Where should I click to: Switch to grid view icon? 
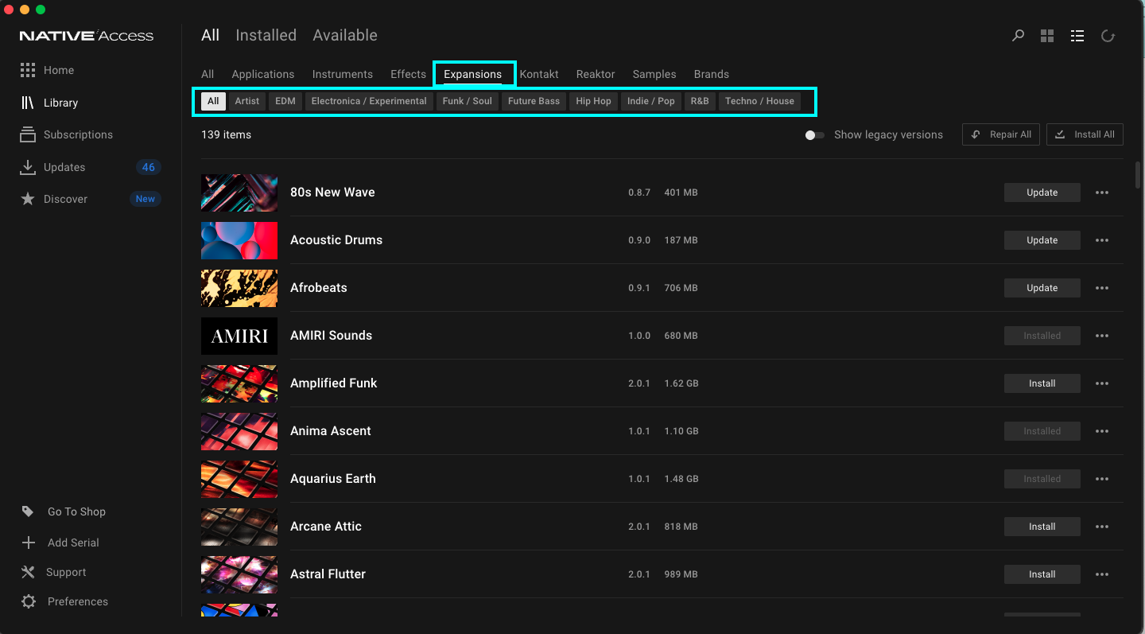tap(1047, 36)
